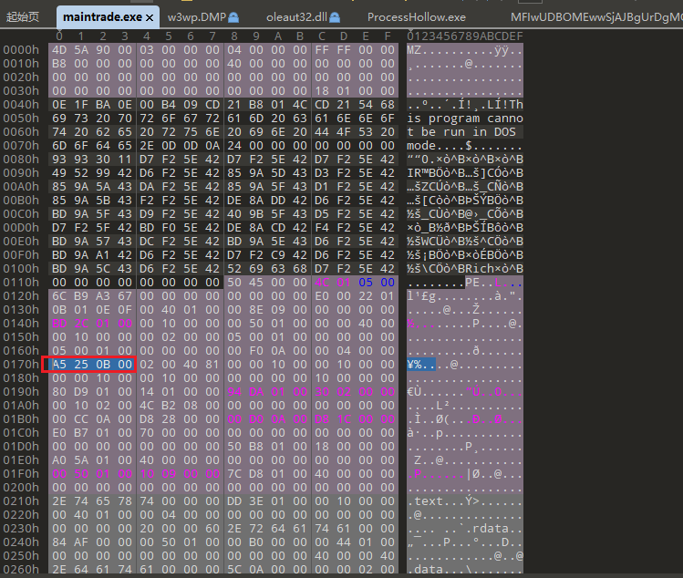Switch to the MFIwUDBOMEwwSjAJBgUrDgM tab

[596, 17]
